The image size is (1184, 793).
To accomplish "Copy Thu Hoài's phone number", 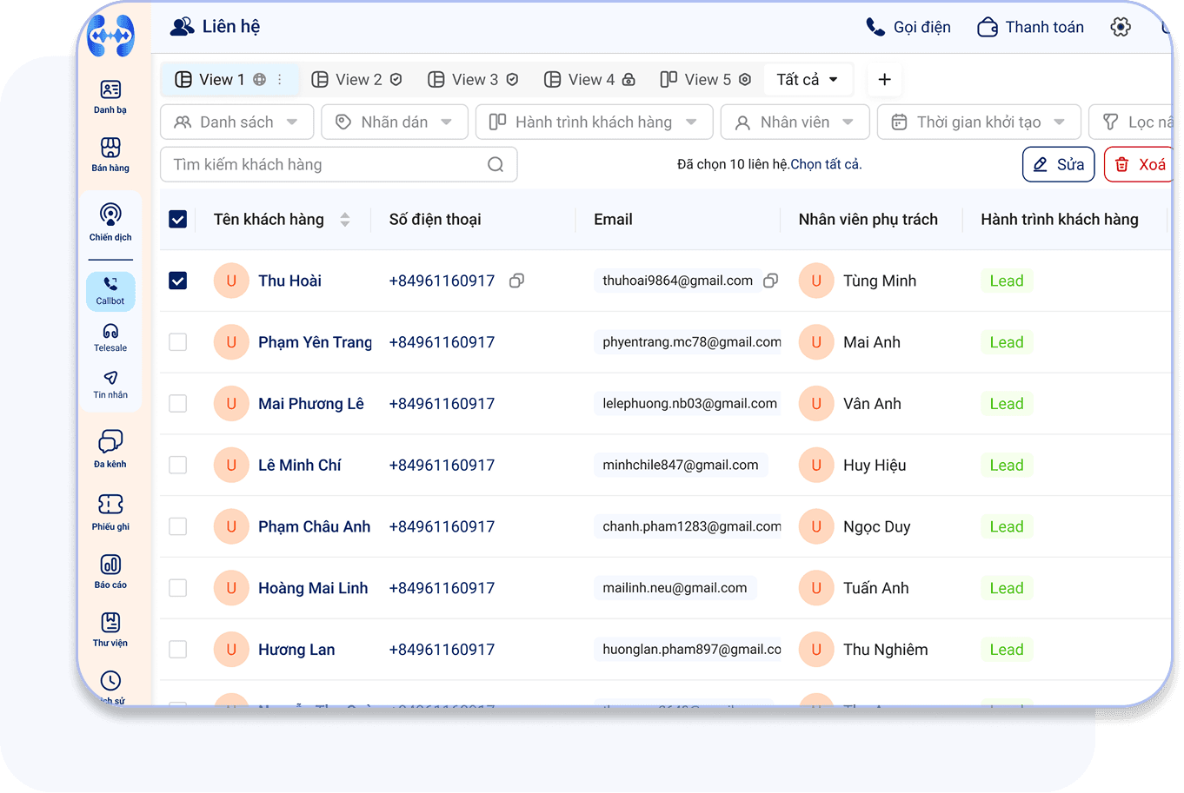I will tap(516, 281).
